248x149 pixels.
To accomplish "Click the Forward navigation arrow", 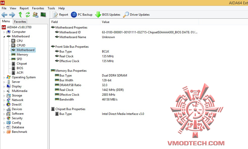I will (12, 15).
